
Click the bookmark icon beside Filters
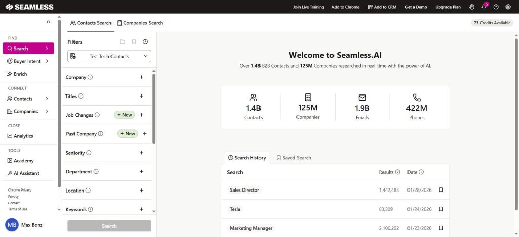(x=134, y=42)
